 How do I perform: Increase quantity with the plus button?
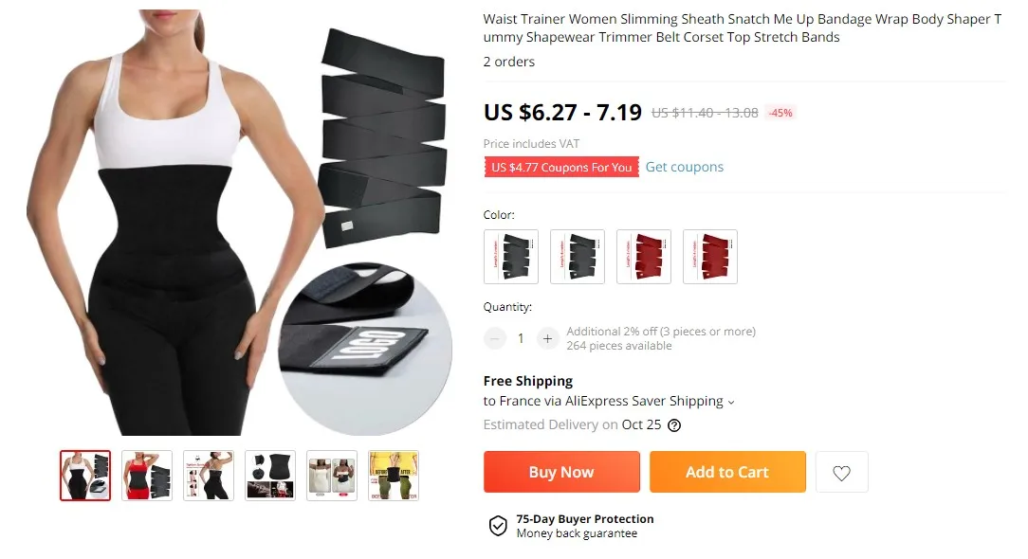(547, 338)
